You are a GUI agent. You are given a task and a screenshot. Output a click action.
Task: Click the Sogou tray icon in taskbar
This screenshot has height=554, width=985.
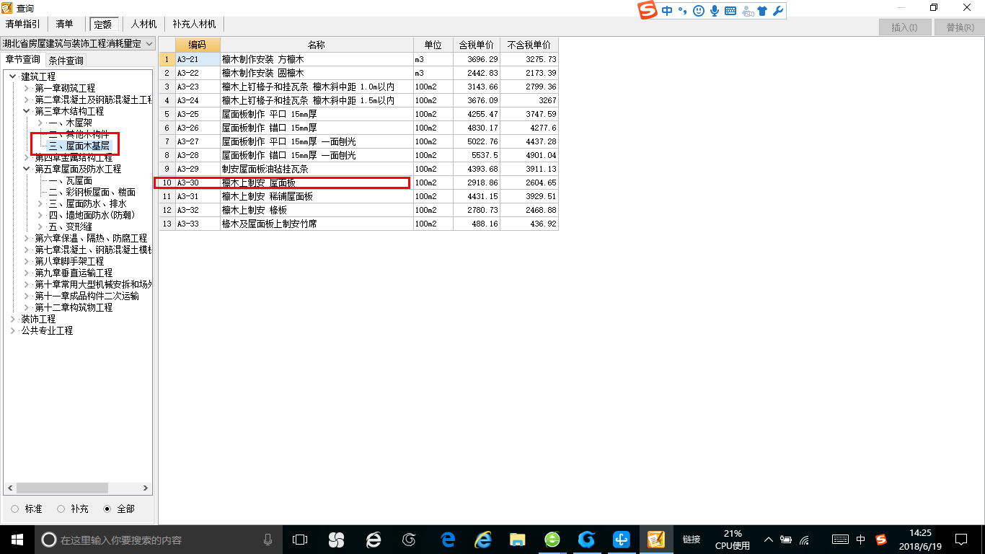(x=881, y=540)
